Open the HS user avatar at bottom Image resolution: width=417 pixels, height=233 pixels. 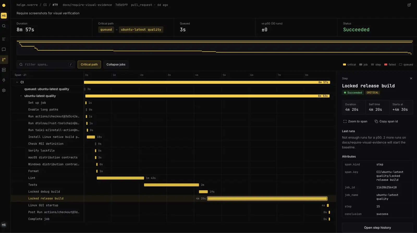click(x=4, y=225)
